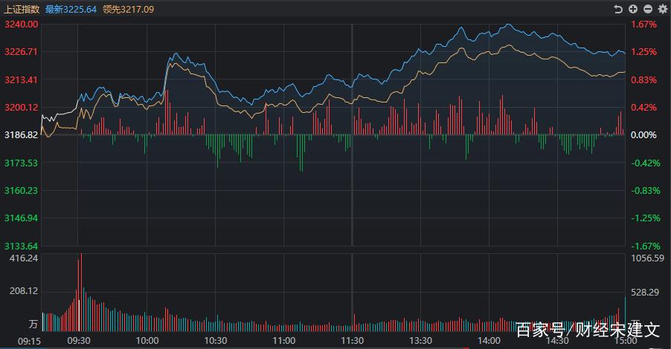Click the 09:30 time axis marker
This screenshot has width=671, height=349.
click(x=79, y=340)
